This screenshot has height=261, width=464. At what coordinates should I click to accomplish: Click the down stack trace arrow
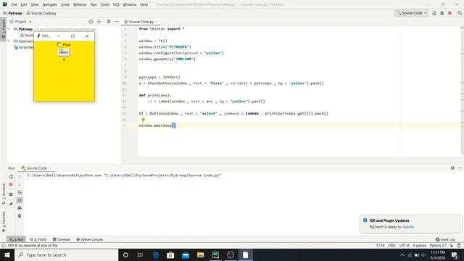coord(20,185)
